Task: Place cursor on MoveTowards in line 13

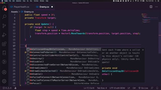Action: coord(78,33)
